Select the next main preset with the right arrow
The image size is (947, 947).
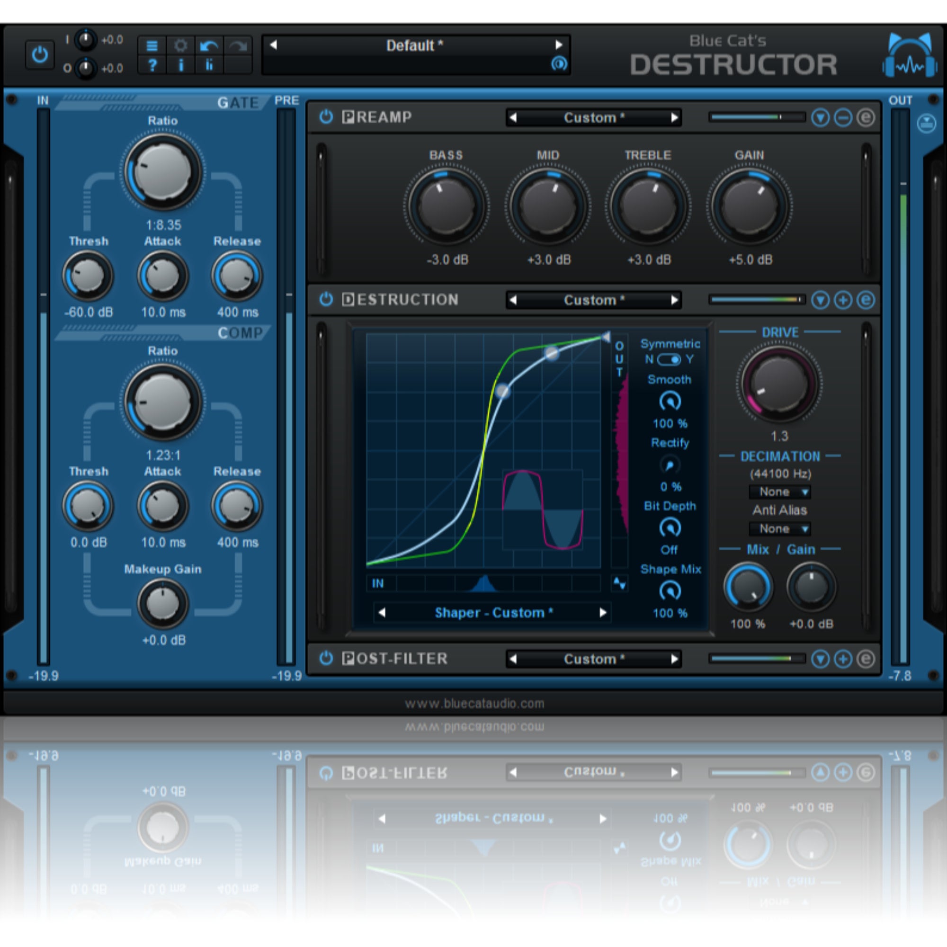tap(558, 45)
